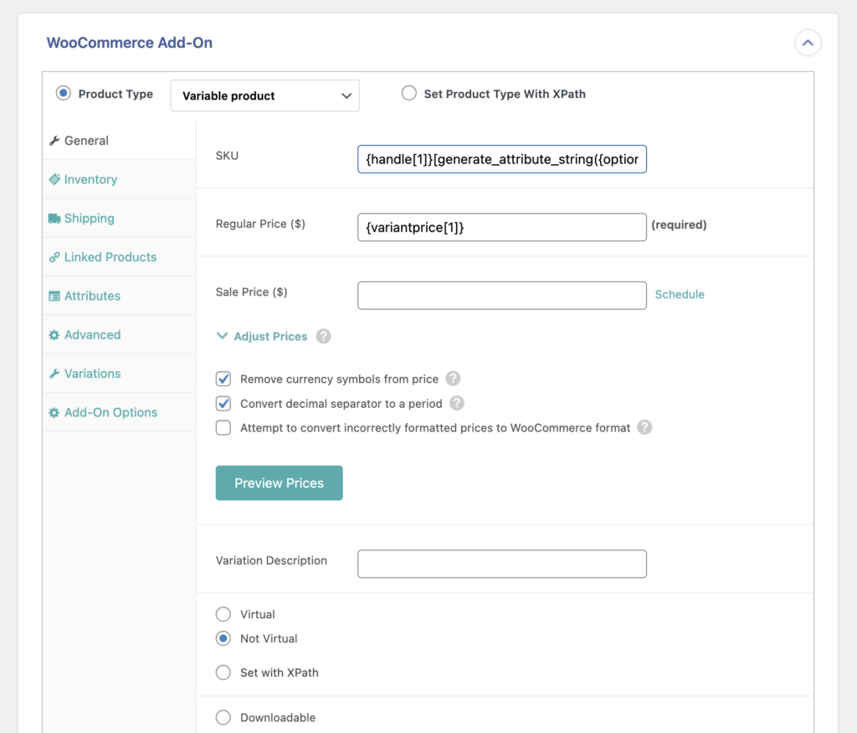Open the Schedule link for Sale Price
Screen dimensions: 857x733
coord(680,294)
